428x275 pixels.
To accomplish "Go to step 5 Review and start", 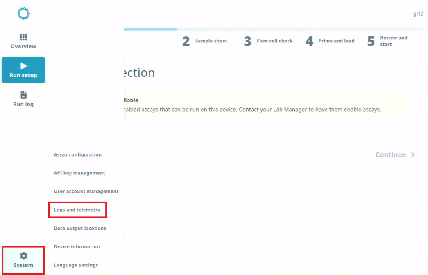I will 387,41.
